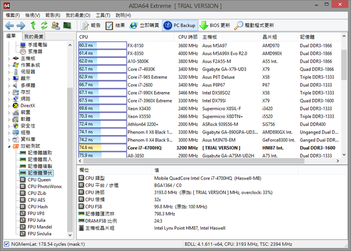Expand the 主機板 tree node
The height and width of the screenshot is (251, 351).
click(9, 59)
